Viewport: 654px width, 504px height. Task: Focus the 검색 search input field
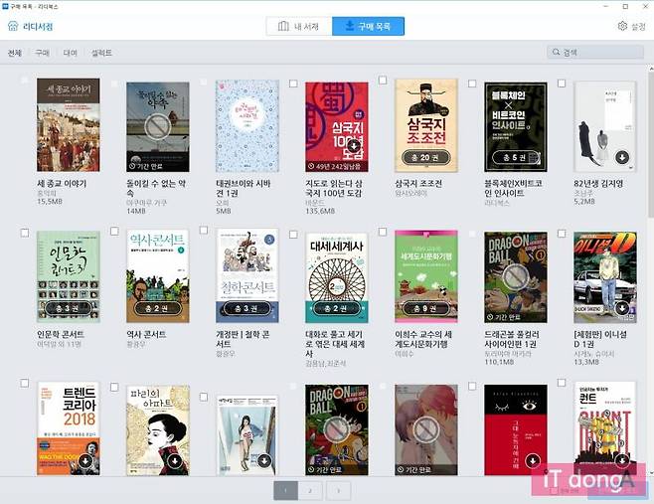(x=596, y=53)
